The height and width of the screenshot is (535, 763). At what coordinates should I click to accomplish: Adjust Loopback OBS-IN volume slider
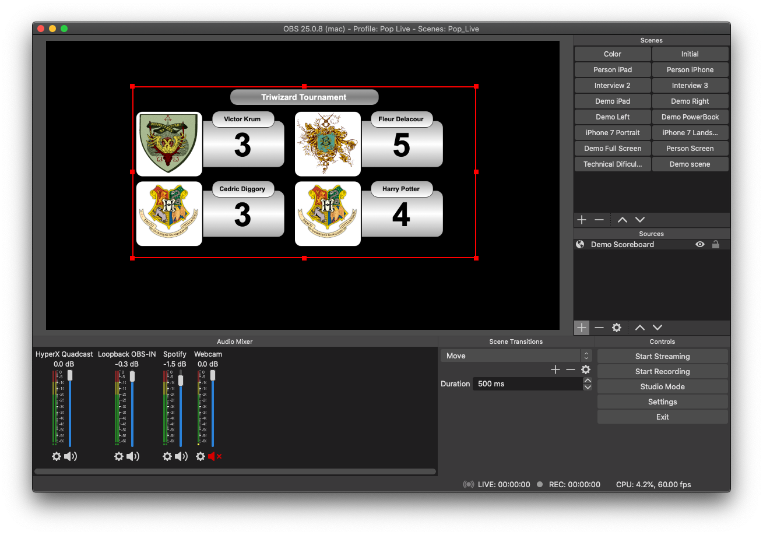click(x=132, y=376)
